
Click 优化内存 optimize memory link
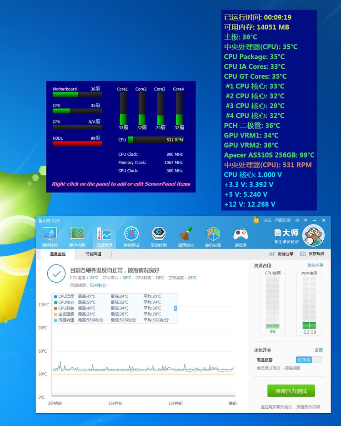tap(315, 265)
